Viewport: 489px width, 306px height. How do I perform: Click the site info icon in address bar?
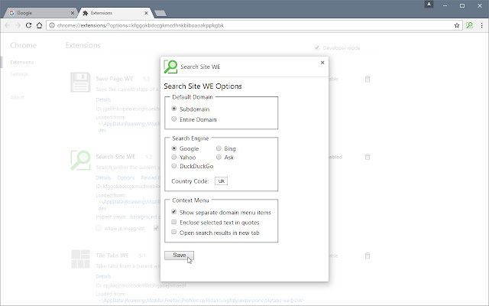tap(52, 25)
